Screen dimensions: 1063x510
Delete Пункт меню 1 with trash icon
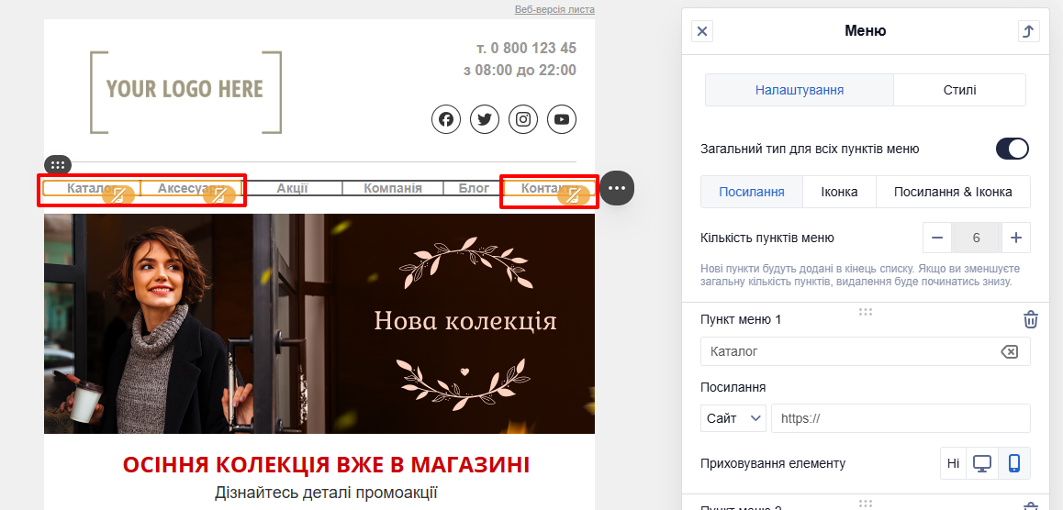click(x=1031, y=319)
